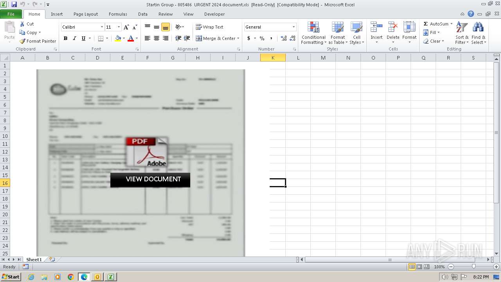Open Chrome from the taskbar
The image size is (501, 282).
pyautogui.click(x=71, y=277)
